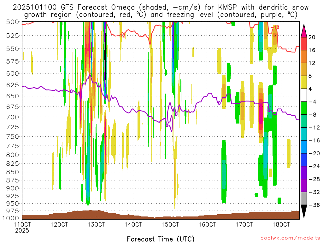Click the 180CT time axis label
Viewport: 323px width, 242px height.
click(281, 224)
